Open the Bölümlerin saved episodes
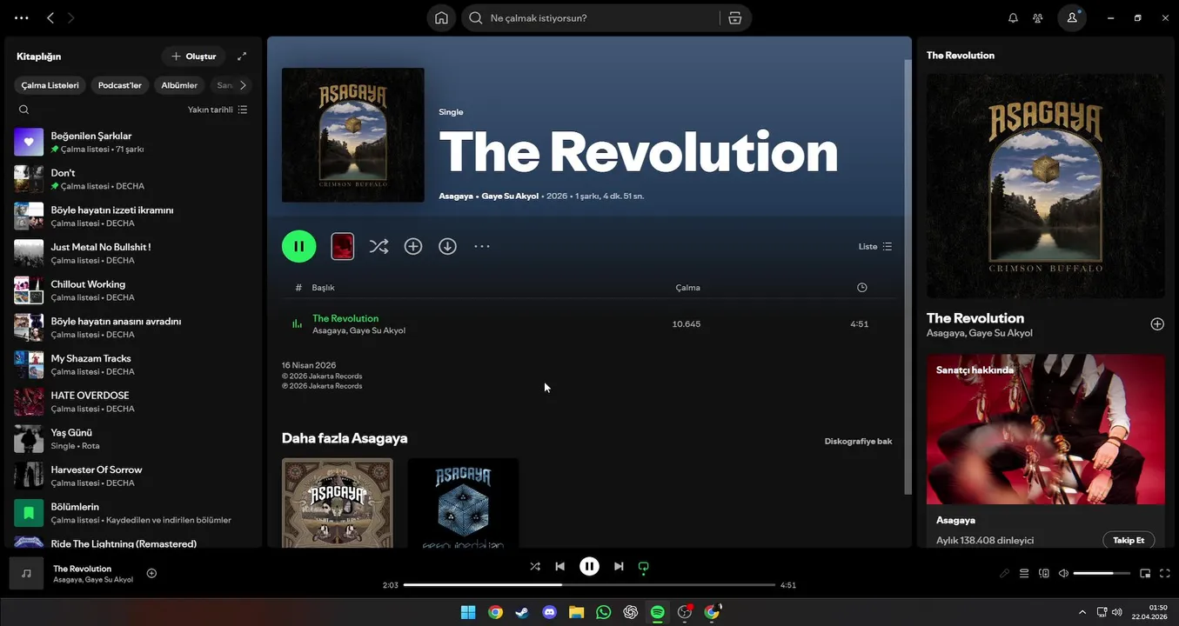1179x626 pixels. (134, 513)
